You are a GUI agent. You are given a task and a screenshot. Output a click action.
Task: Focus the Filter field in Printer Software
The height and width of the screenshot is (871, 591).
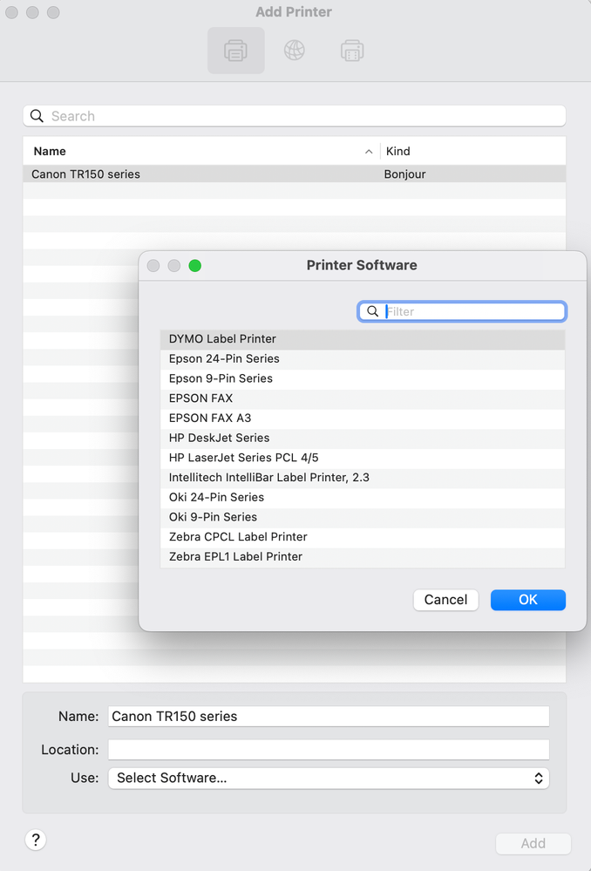[x=462, y=311]
